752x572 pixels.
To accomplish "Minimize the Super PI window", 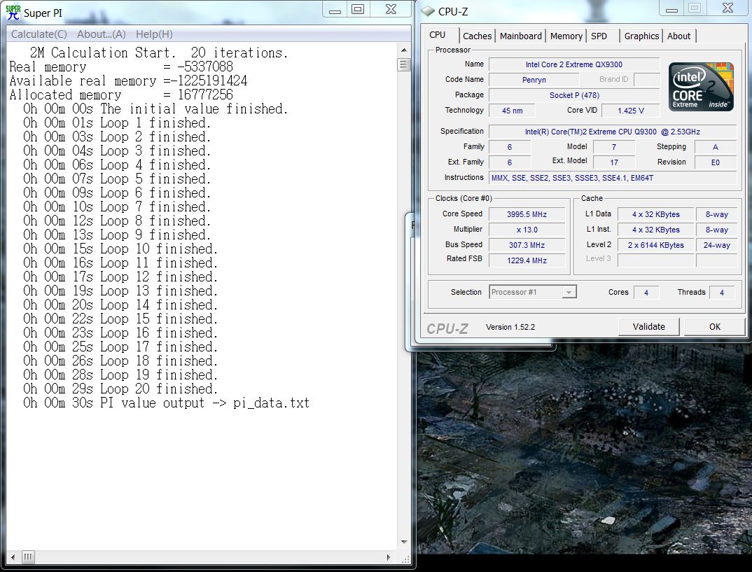I will (x=335, y=10).
